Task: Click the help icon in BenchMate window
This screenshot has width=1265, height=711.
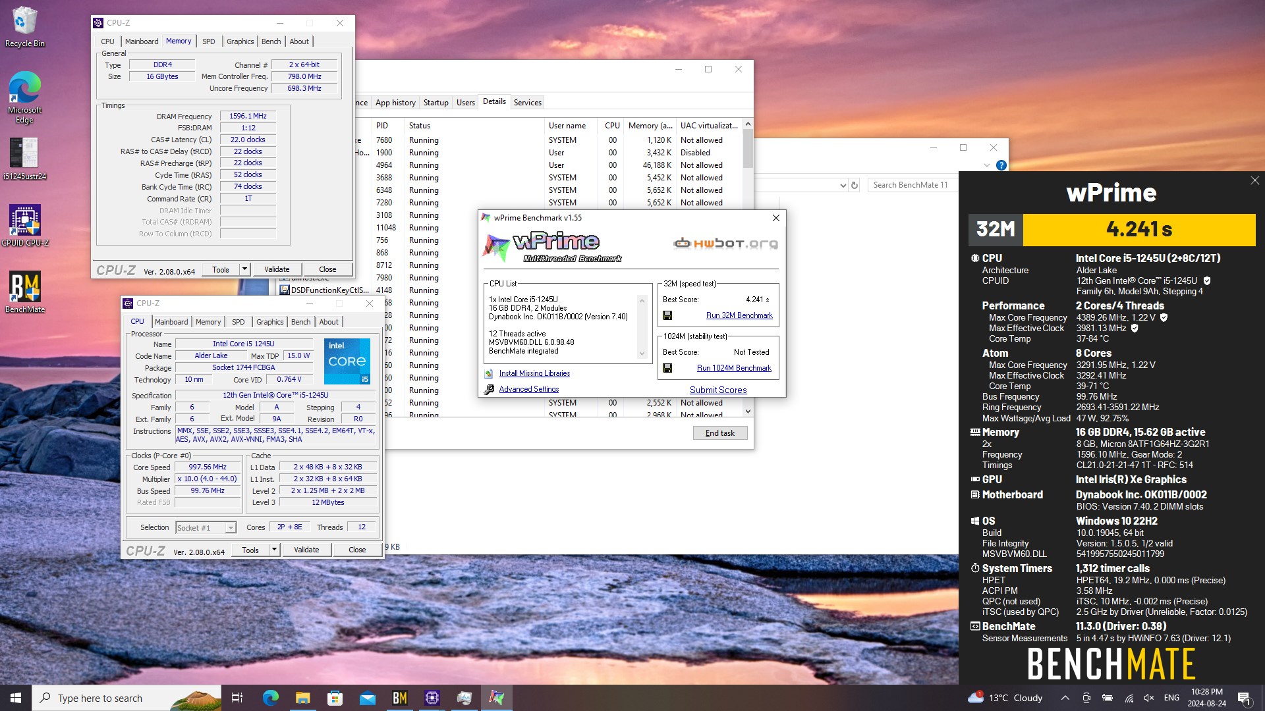Action: point(1001,165)
